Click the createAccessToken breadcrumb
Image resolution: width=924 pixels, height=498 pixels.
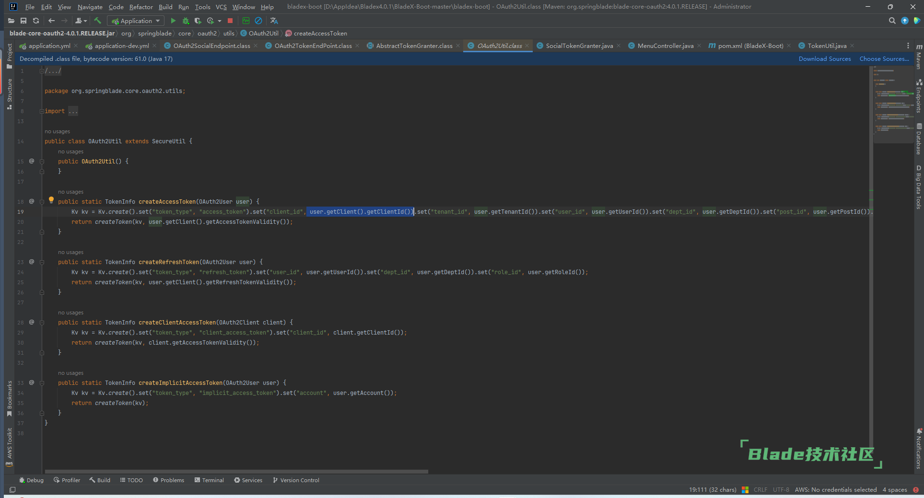point(316,33)
